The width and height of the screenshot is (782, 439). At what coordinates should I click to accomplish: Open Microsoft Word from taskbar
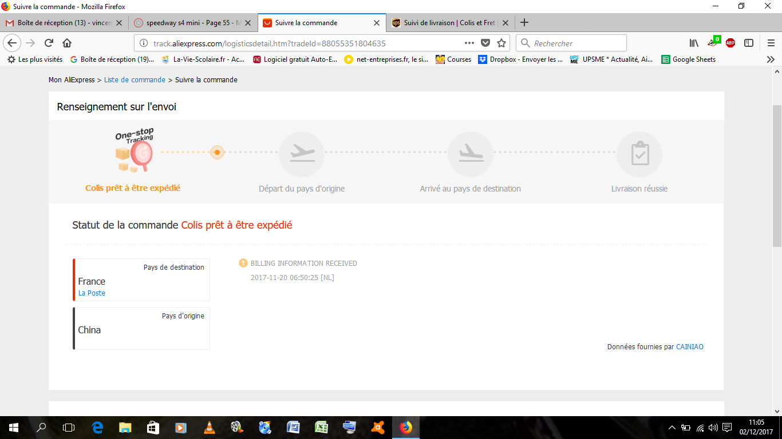click(x=293, y=427)
